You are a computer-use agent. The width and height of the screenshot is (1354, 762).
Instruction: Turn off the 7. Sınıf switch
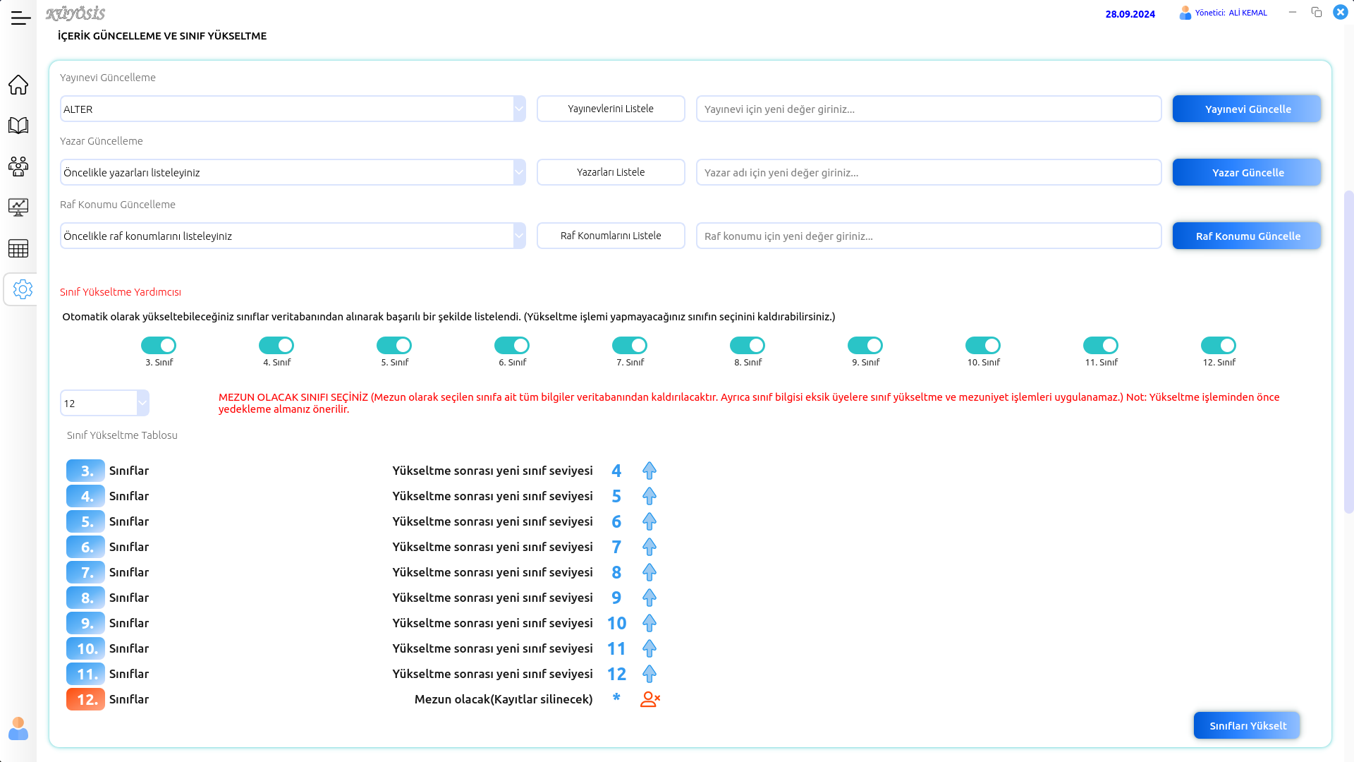click(x=629, y=345)
